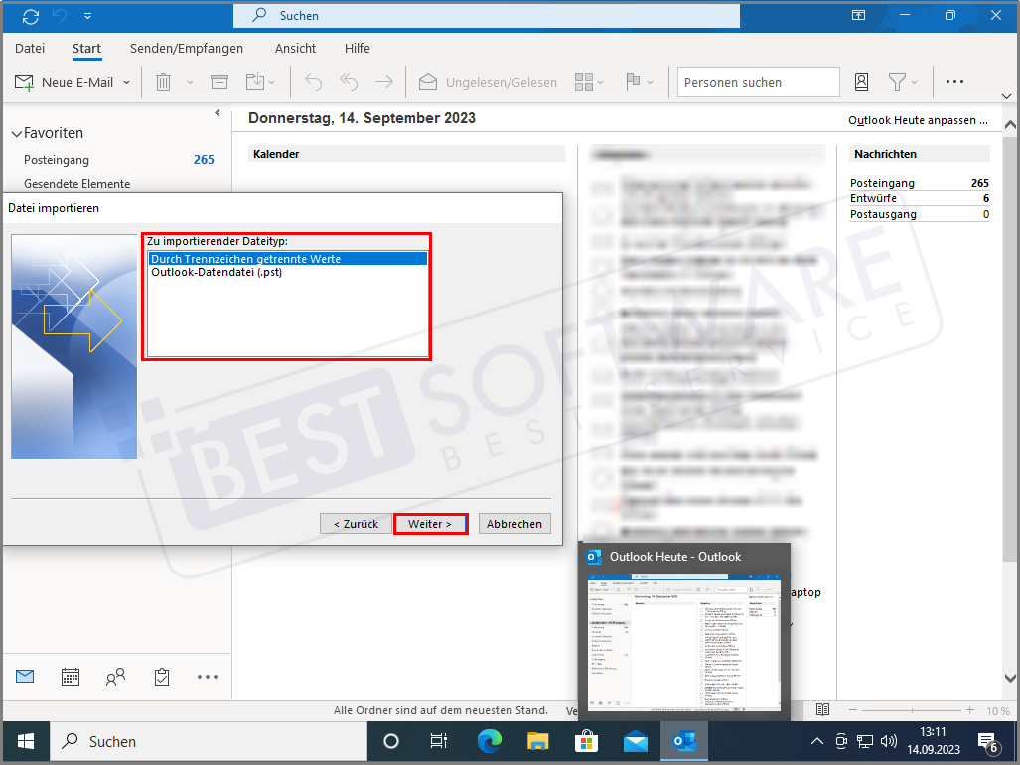The image size is (1020, 765).
Task: Click the Adressbuch icon beside Personen suchen
Action: click(x=861, y=82)
